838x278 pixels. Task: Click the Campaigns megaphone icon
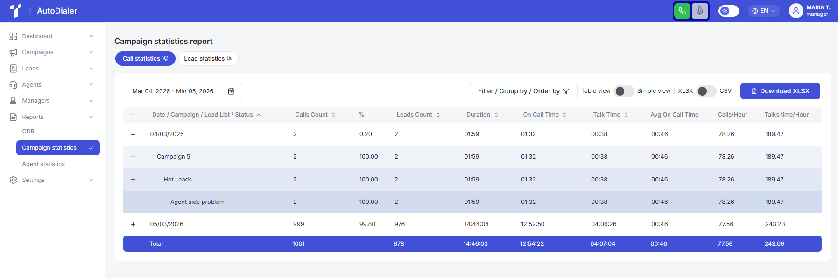point(13,52)
